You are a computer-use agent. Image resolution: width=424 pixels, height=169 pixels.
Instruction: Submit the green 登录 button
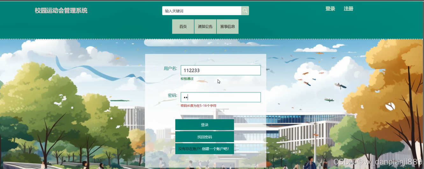tap(205, 125)
